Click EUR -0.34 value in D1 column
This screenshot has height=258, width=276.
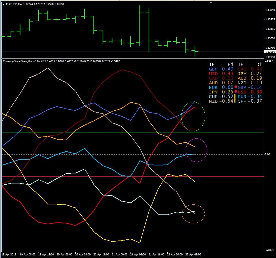point(255,97)
